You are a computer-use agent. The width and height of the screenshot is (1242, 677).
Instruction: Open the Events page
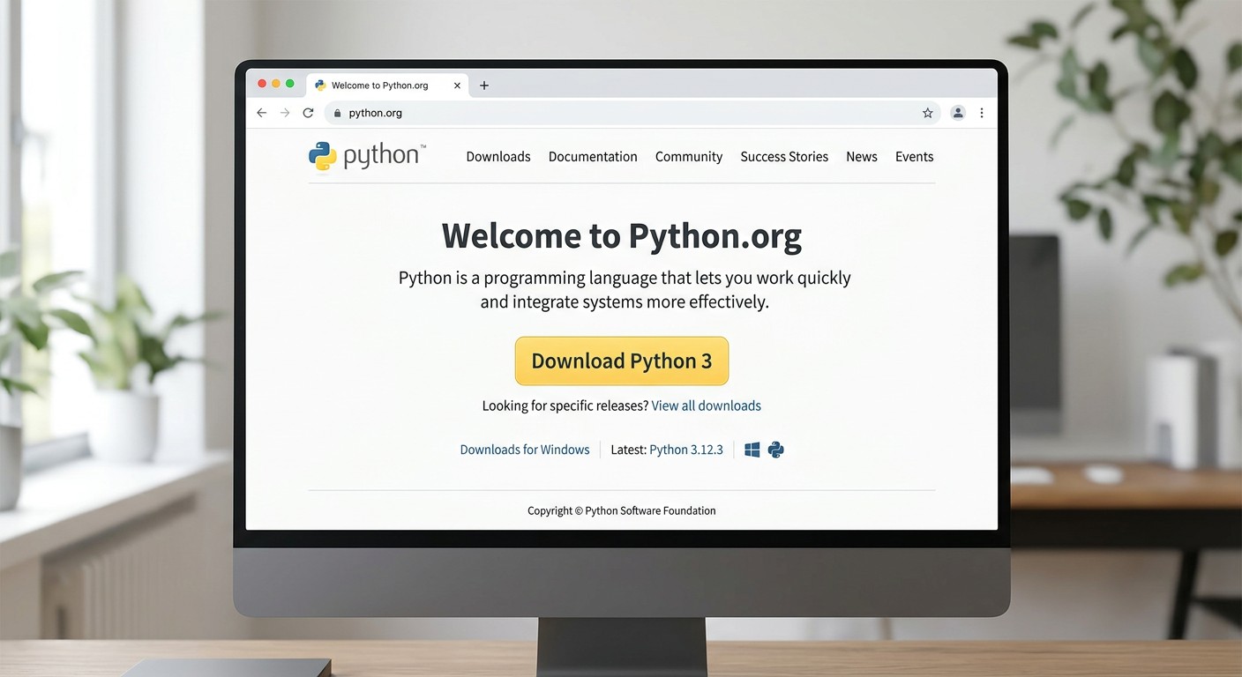tap(914, 157)
